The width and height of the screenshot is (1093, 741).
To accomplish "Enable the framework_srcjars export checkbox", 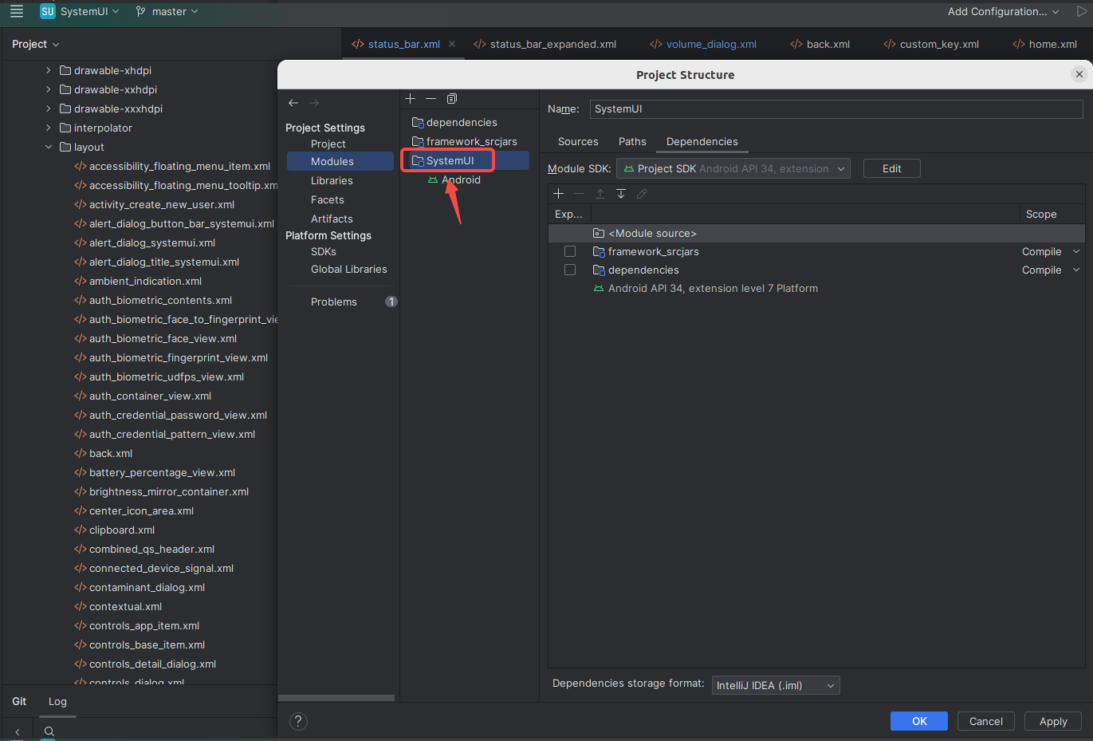I will pyautogui.click(x=570, y=250).
